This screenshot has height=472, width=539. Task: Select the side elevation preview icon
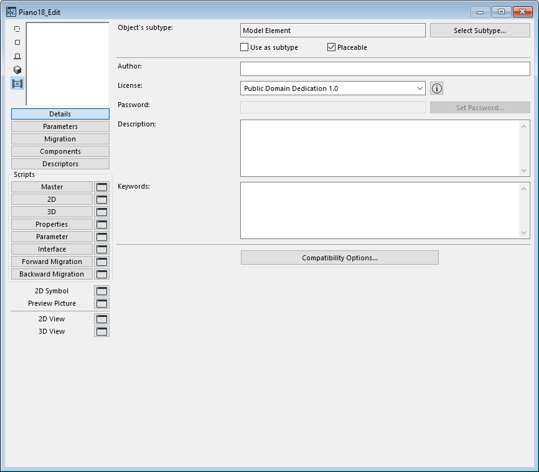point(17,57)
